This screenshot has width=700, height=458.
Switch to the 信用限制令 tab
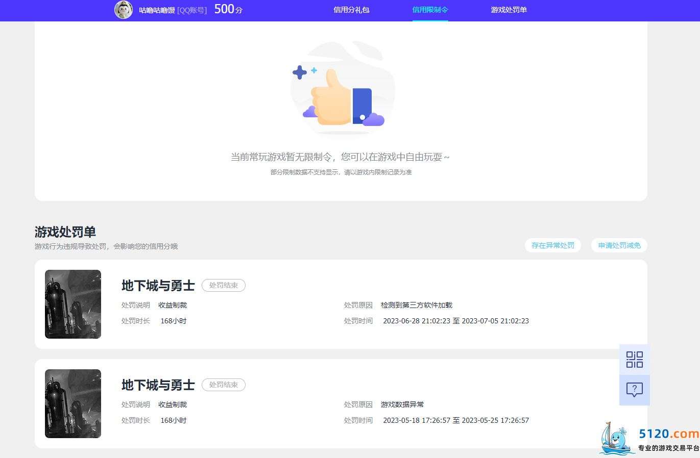(430, 10)
